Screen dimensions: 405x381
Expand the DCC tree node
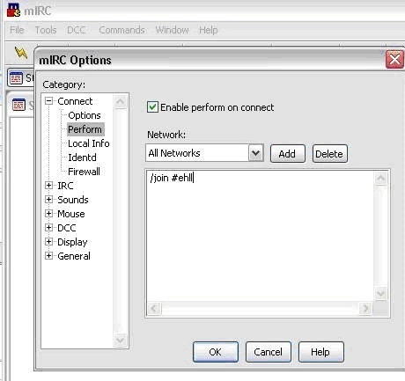coord(48,228)
